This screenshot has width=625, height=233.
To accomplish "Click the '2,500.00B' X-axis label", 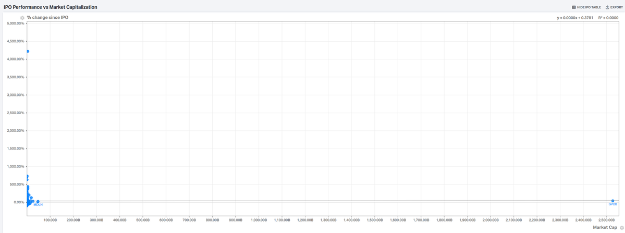I will 607,219.
